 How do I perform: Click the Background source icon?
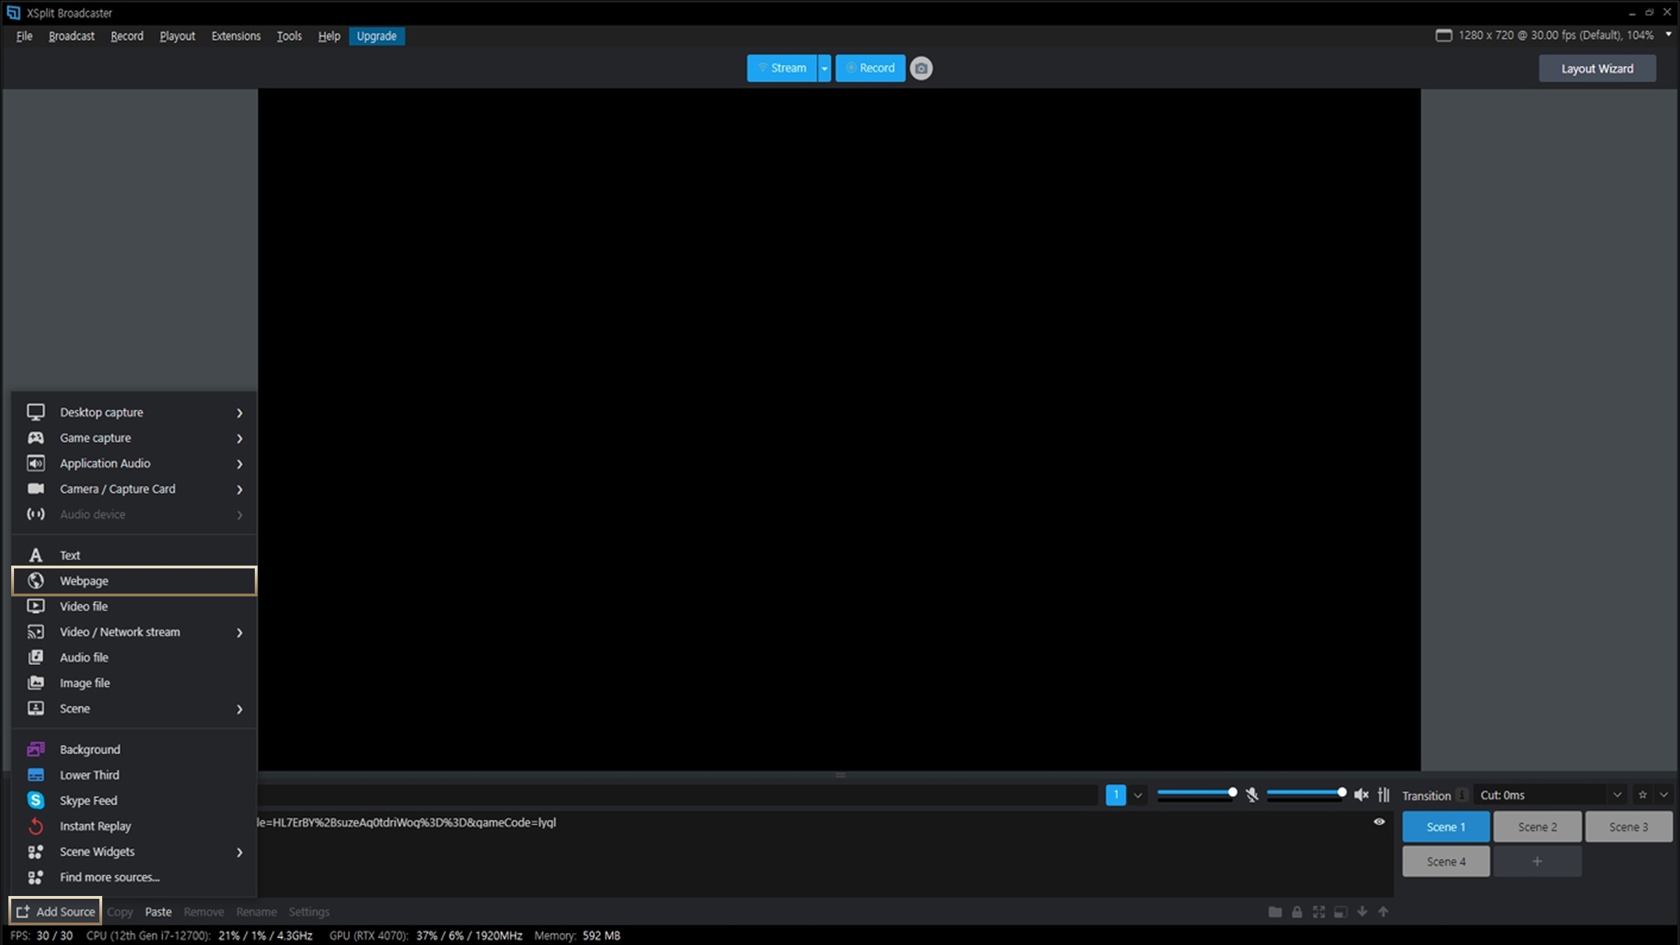36,749
